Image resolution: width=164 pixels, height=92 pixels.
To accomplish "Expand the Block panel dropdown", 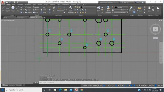I will [x=101, y=15].
